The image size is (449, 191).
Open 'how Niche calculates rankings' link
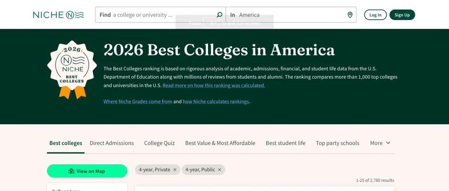(216, 101)
